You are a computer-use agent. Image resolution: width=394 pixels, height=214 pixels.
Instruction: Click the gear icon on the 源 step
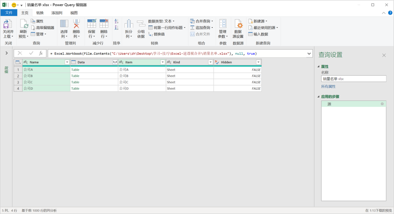tap(382, 104)
